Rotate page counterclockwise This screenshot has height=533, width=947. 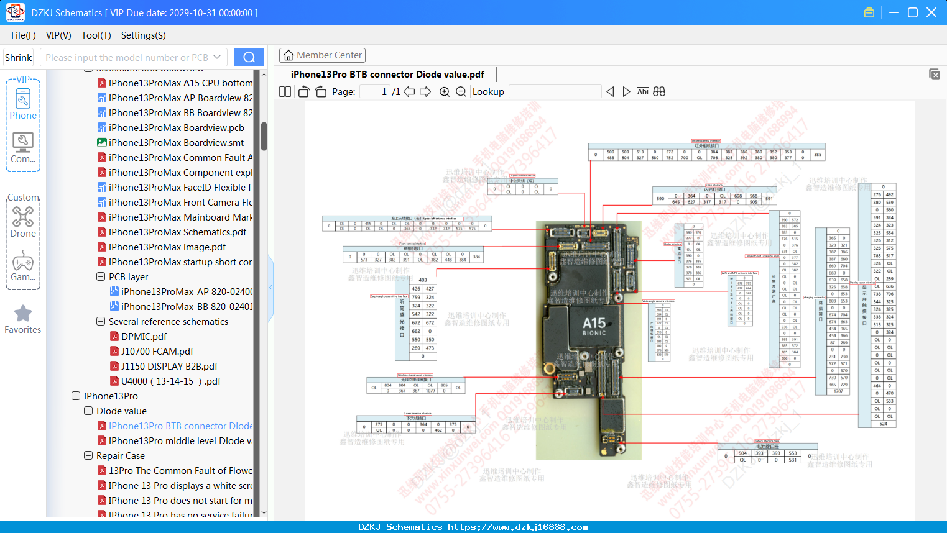click(304, 92)
